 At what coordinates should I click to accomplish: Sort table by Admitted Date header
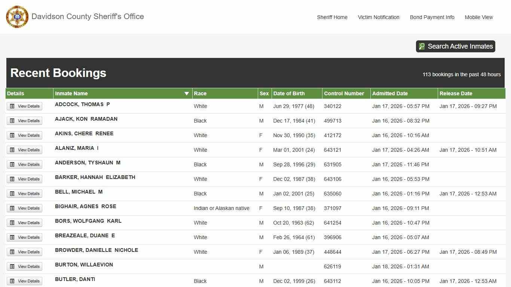(x=390, y=93)
